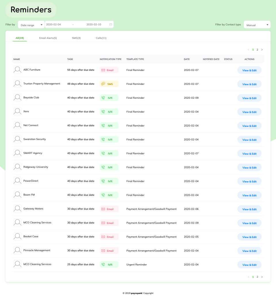The width and height of the screenshot is (276, 296).
Task: Select page 2 in bottom pagination
Action: [x=257, y=277]
